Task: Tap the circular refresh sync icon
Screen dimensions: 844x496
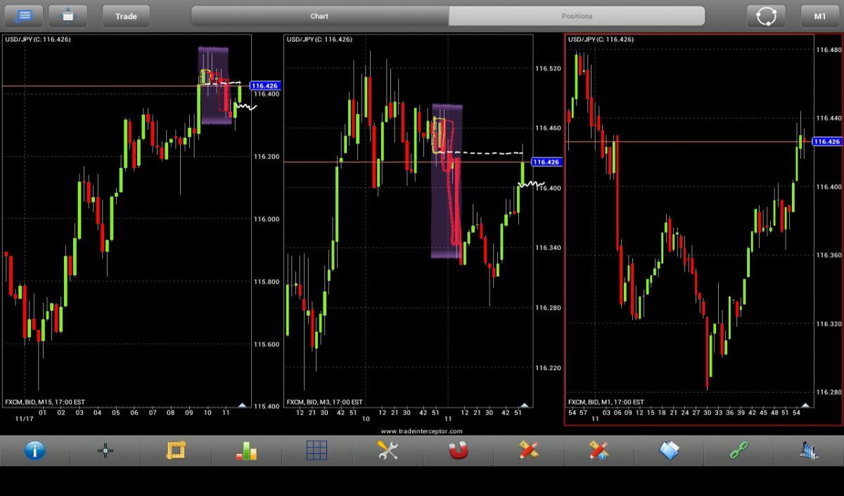Action: (x=766, y=15)
